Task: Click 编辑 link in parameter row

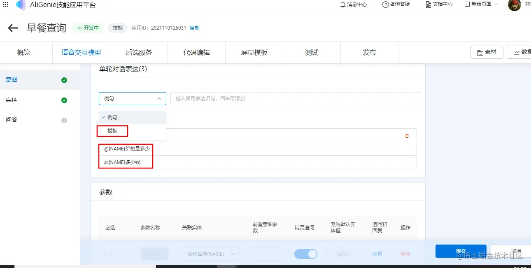Action: point(377,254)
